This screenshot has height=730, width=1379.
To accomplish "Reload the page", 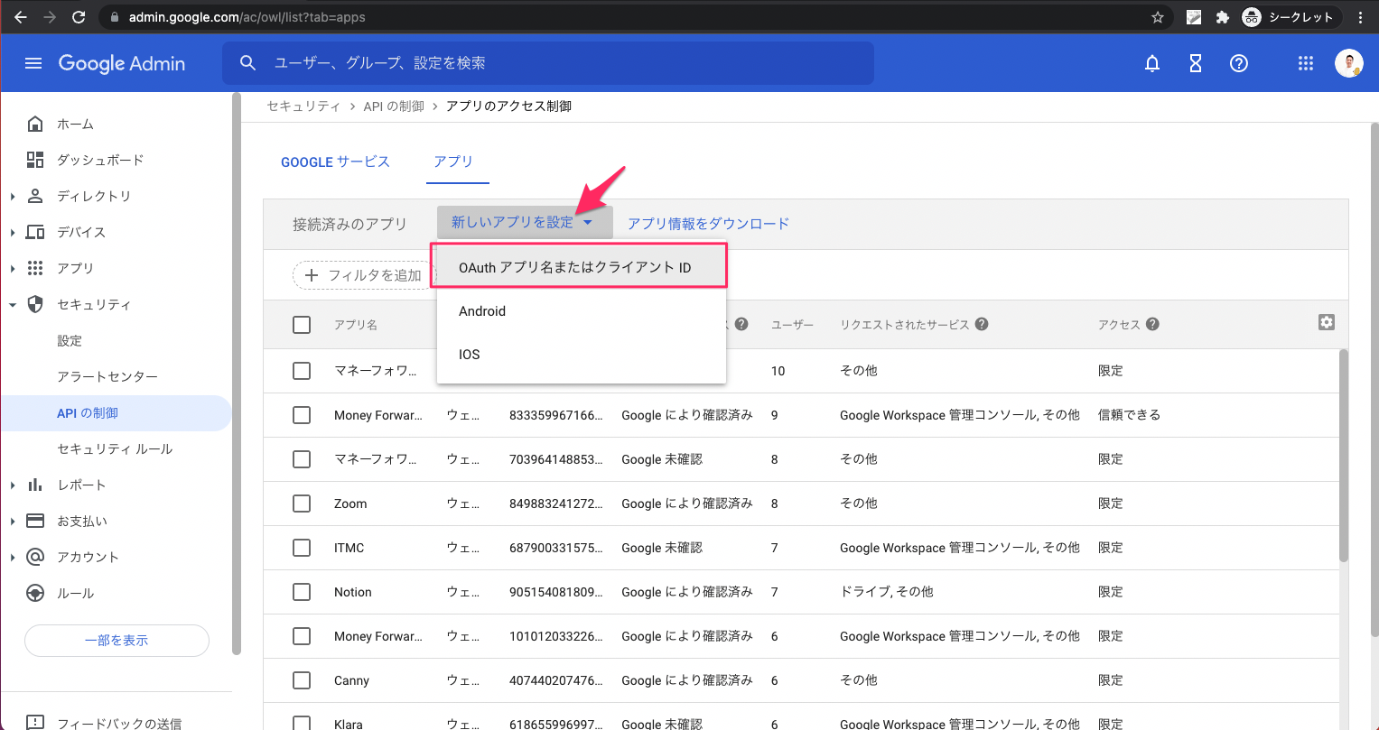I will 79,16.
